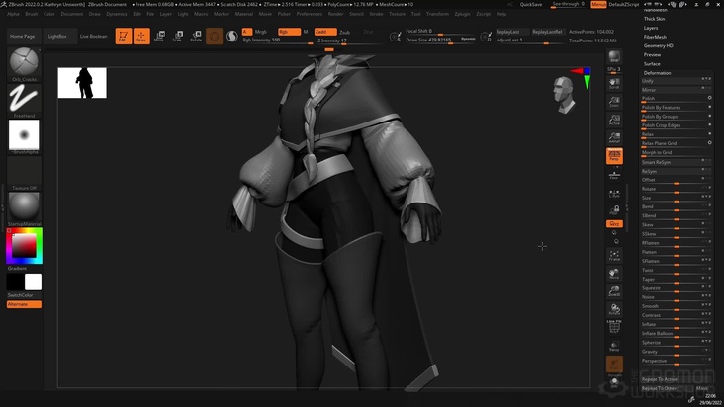This screenshot has width=724, height=407.
Task: Click the Mirror deformation button
Action: click(677, 90)
